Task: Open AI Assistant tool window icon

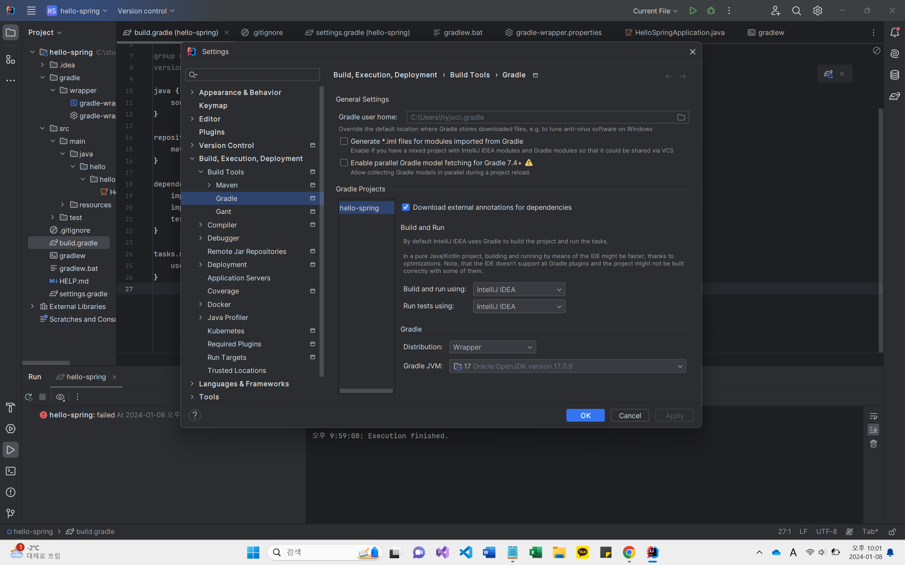Action: coord(894,53)
